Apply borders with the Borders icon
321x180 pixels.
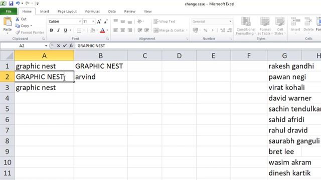tap(79, 30)
